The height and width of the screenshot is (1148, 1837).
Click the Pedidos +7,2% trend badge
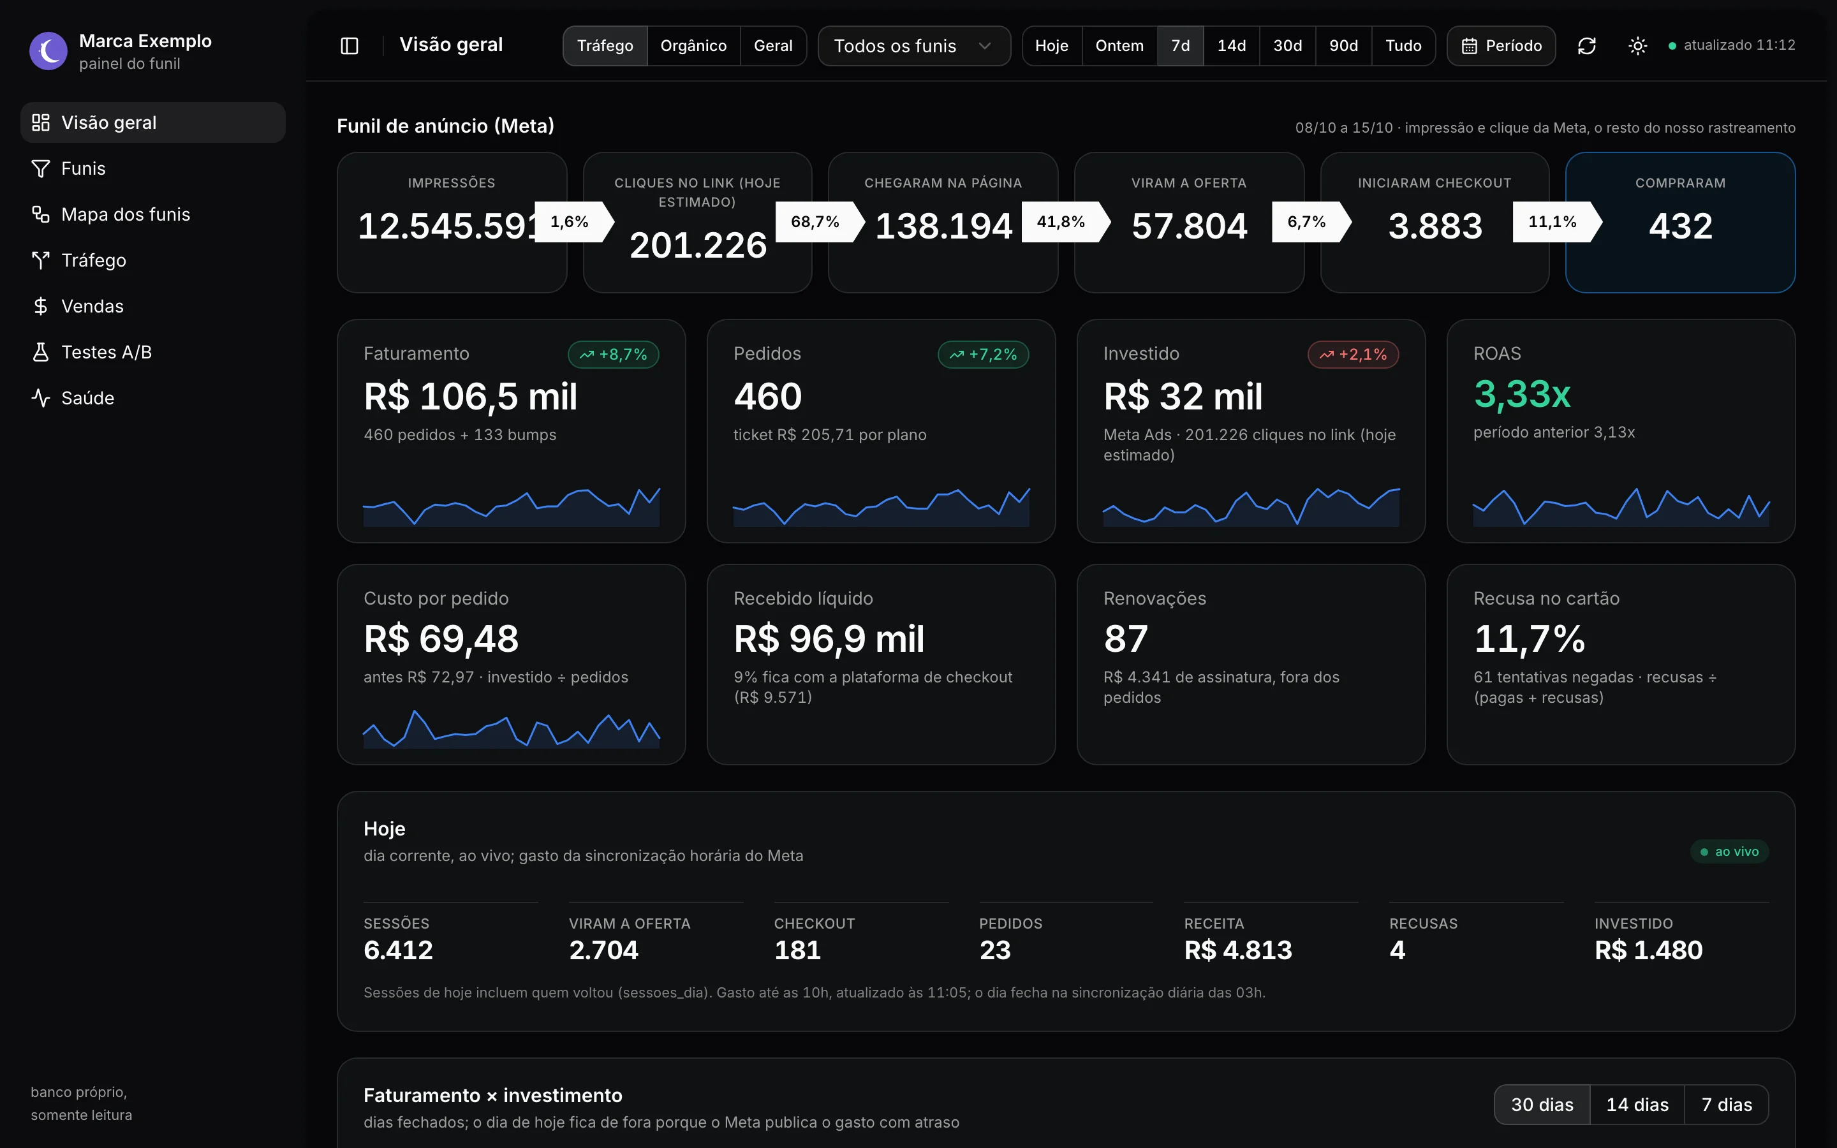[983, 355]
